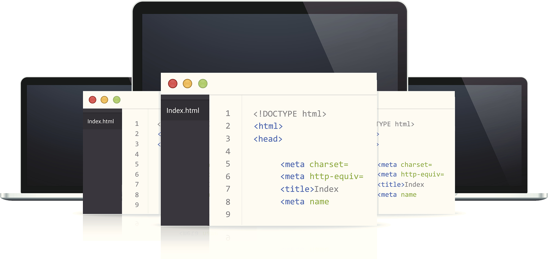548x259 pixels.
Task: Click the <html> tag in the front editor
Action: [268, 126]
